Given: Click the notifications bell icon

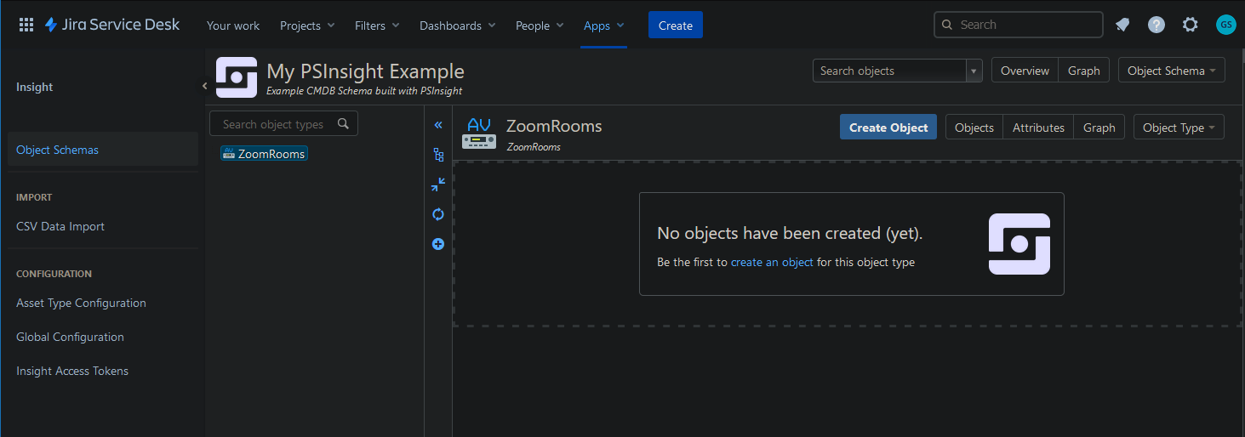Looking at the screenshot, I should click(x=1122, y=26).
